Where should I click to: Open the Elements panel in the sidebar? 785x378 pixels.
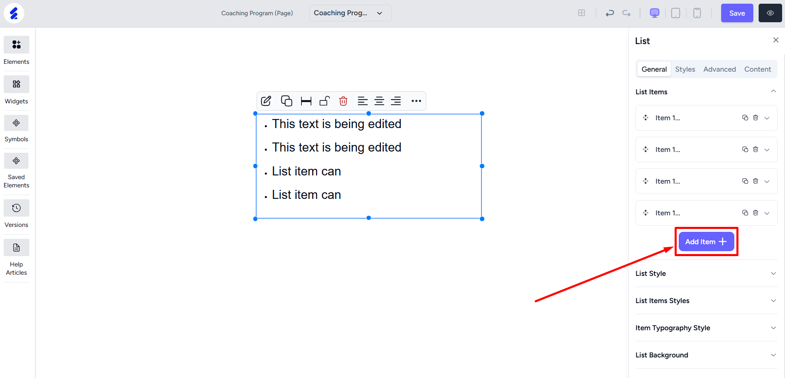tap(16, 50)
